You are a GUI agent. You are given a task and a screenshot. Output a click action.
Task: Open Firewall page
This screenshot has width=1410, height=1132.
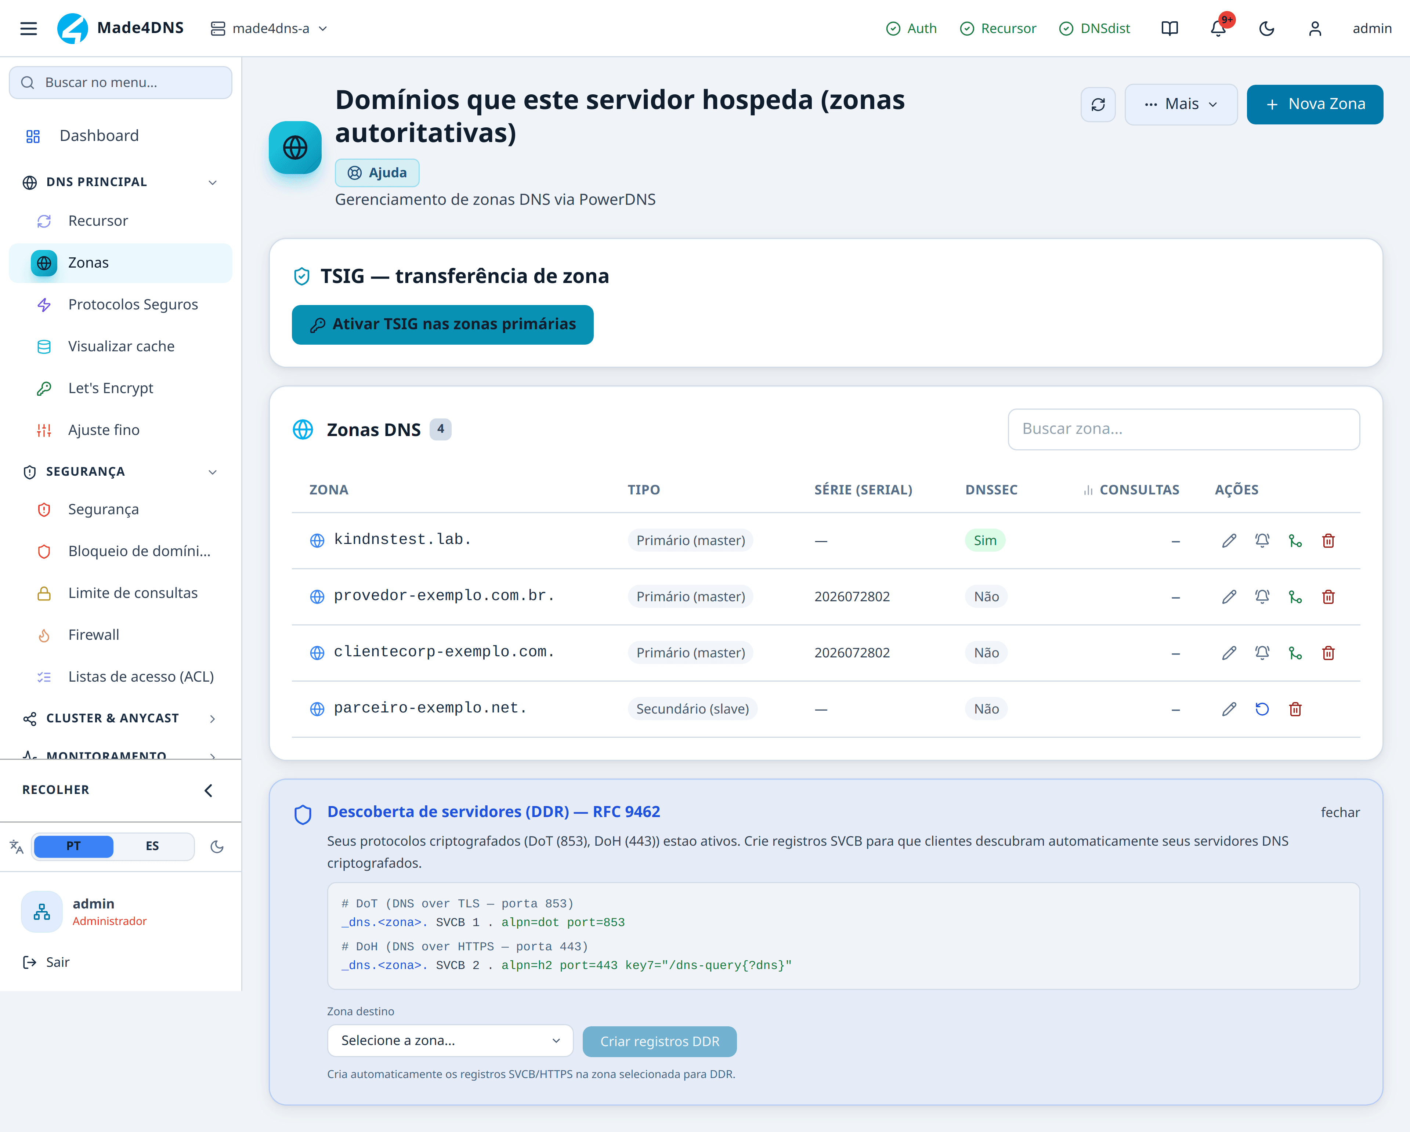(x=120, y=635)
